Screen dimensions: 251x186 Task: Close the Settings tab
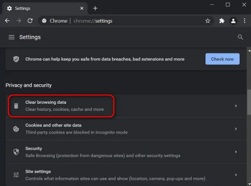(x=82, y=8)
